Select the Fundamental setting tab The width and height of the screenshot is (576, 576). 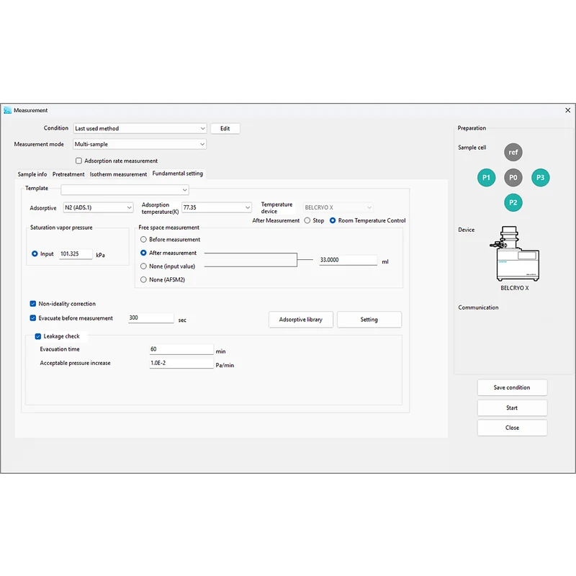click(177, 174)
